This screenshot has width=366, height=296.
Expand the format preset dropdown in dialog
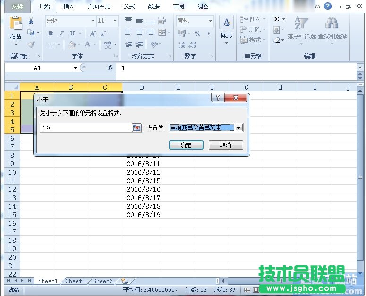pos(238,128)
